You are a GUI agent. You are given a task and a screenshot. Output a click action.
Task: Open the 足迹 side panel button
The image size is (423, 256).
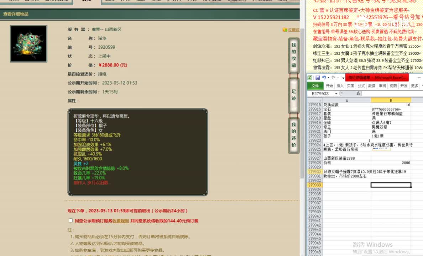(294, 95)
